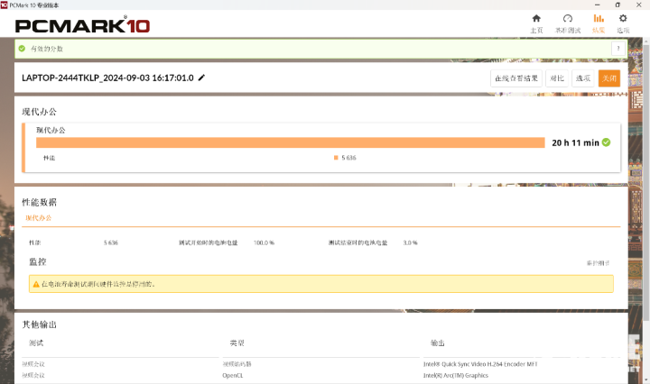Image resolution: width=650 pixels, height=384 pixels.
Task: Click the 20 h 11 min battery life value
Action: 575,142
